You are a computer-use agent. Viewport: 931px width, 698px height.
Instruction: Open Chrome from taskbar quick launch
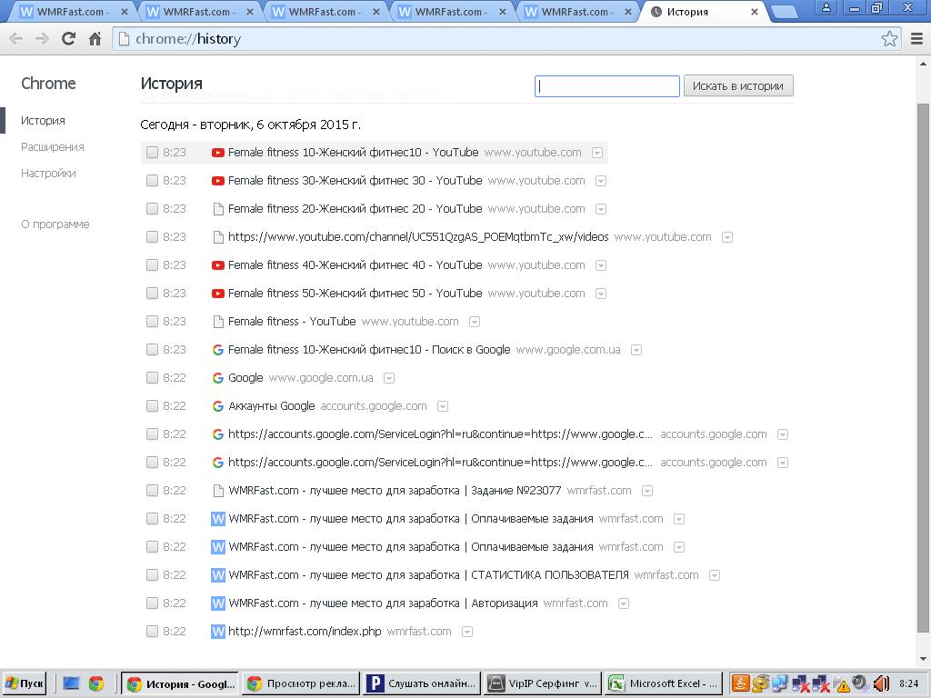96,683
